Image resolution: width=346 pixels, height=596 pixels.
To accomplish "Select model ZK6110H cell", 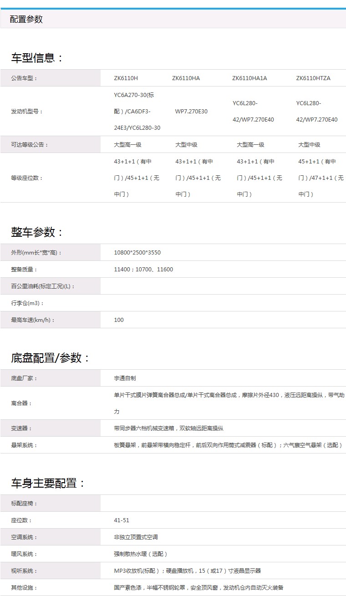I will (x=126, y=78).
